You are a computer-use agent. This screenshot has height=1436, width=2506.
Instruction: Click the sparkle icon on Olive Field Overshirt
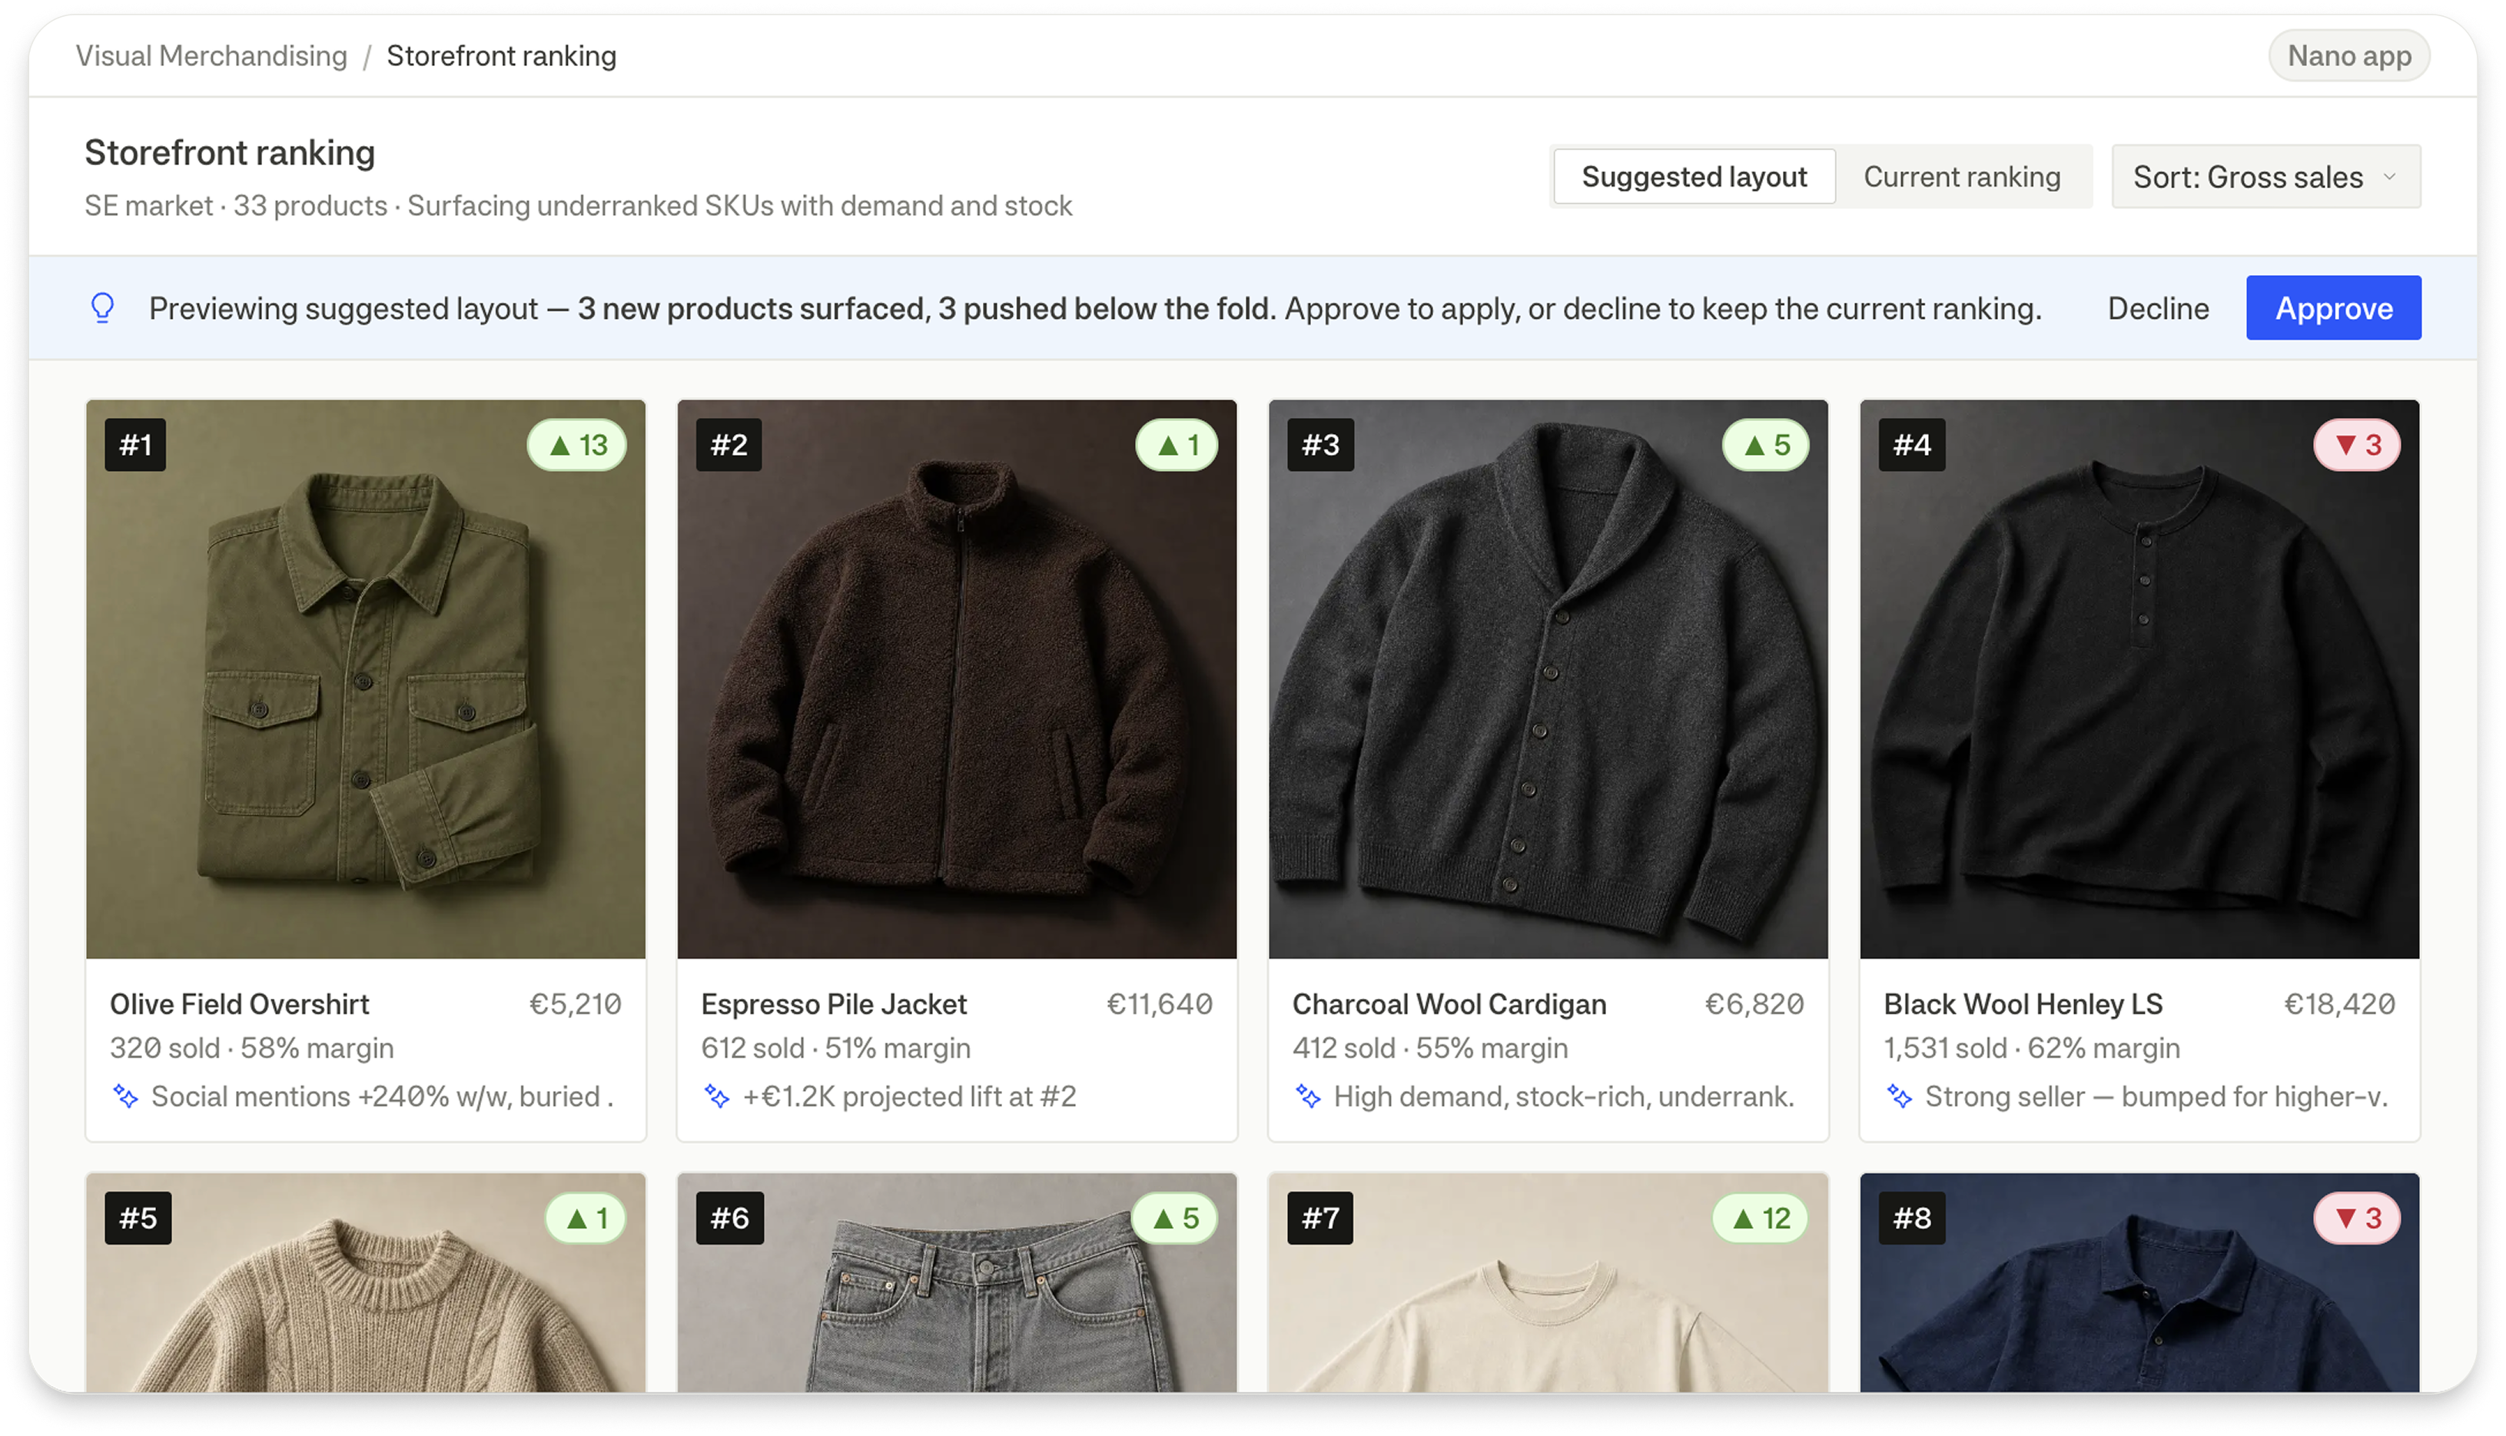point(125,1096)
